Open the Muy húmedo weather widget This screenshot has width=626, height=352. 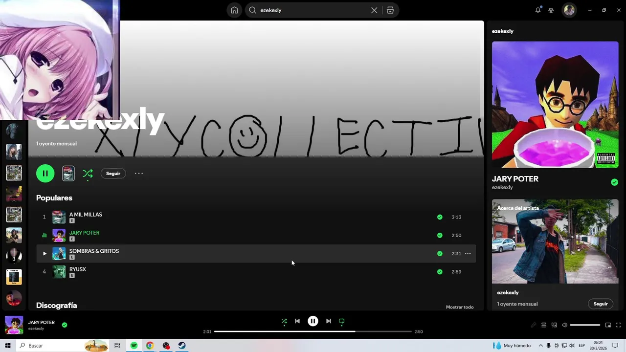coord(512,346)
